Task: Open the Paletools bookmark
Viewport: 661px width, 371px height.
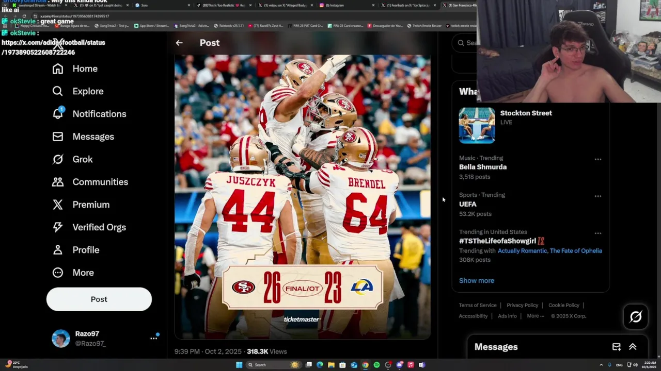Action: click(x=229, y=26)
